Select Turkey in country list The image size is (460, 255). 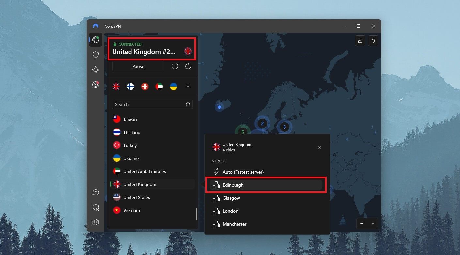point(153,145)
